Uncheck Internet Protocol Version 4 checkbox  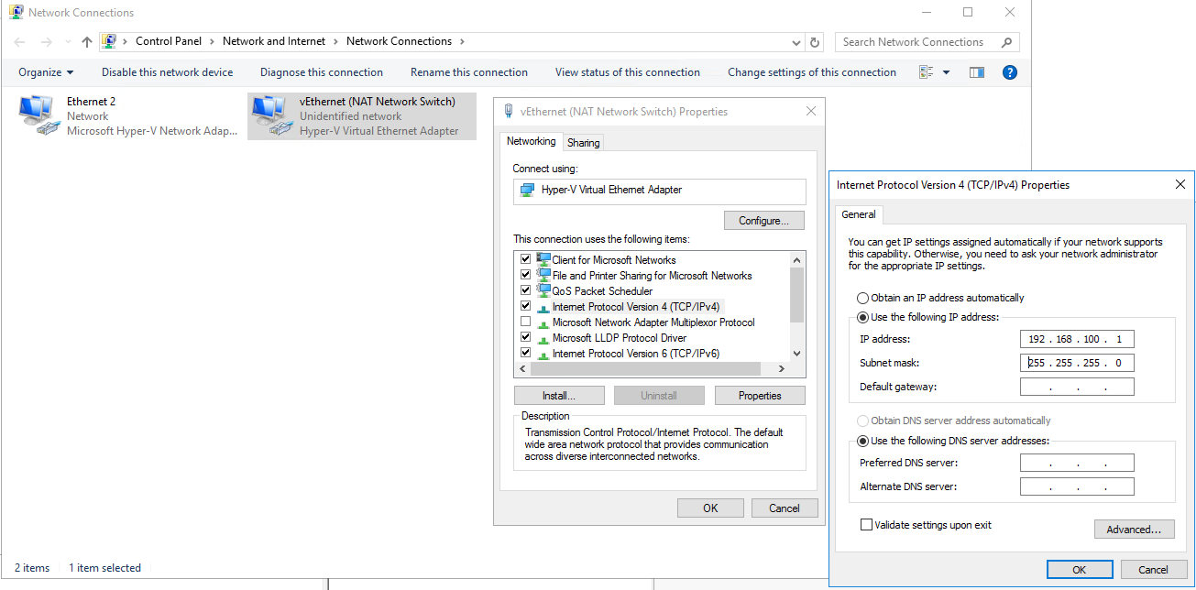(525, 306)
